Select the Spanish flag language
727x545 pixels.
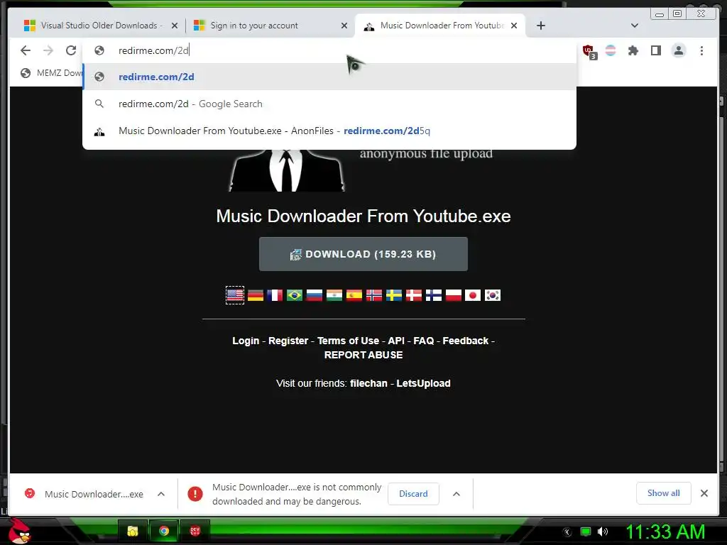[354, 295]
